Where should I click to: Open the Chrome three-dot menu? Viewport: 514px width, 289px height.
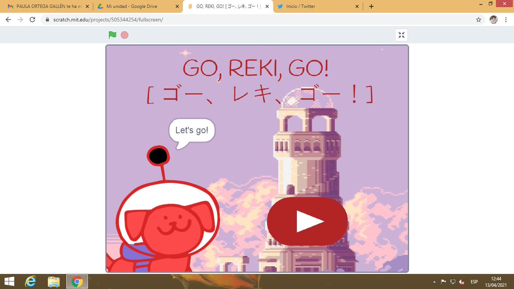506,20
